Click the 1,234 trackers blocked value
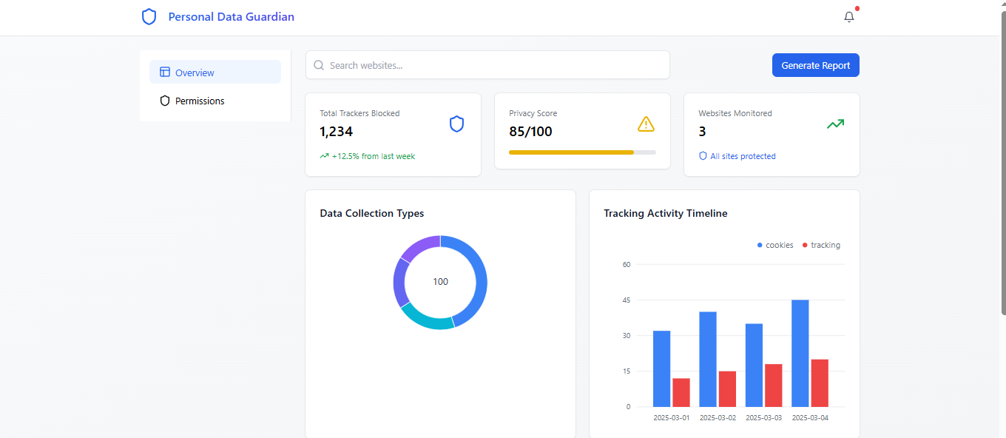This screenshot has width=1006, height=438. click(337, 132)
